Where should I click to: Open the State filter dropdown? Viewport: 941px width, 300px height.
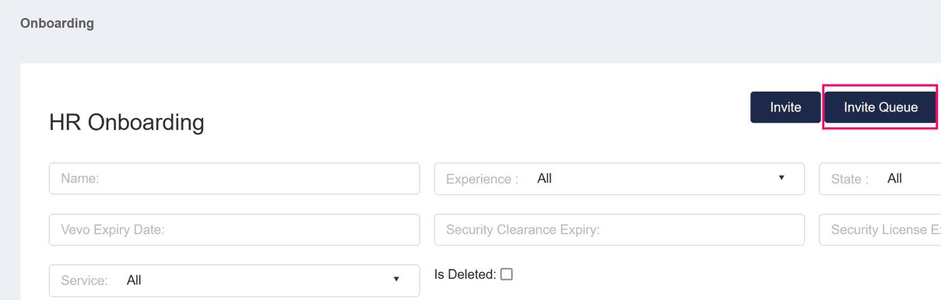(x=880, y=179)
